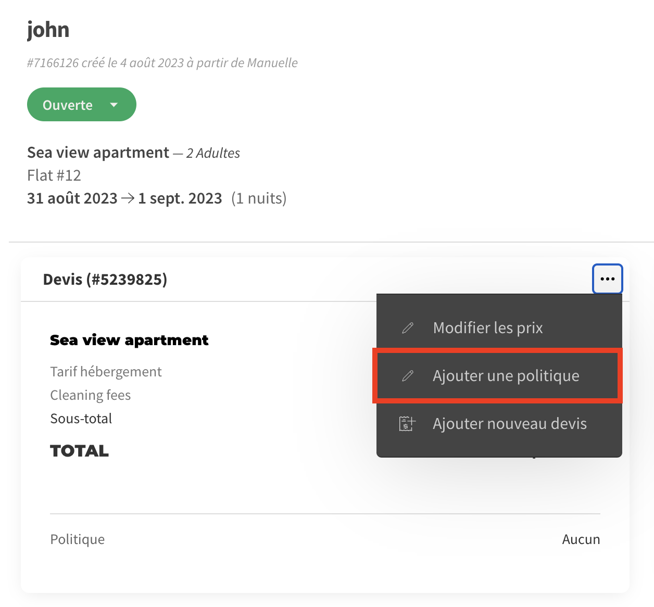Click the three-dot options button for Devis
This screenshot has height=607, width=654.
607,279
